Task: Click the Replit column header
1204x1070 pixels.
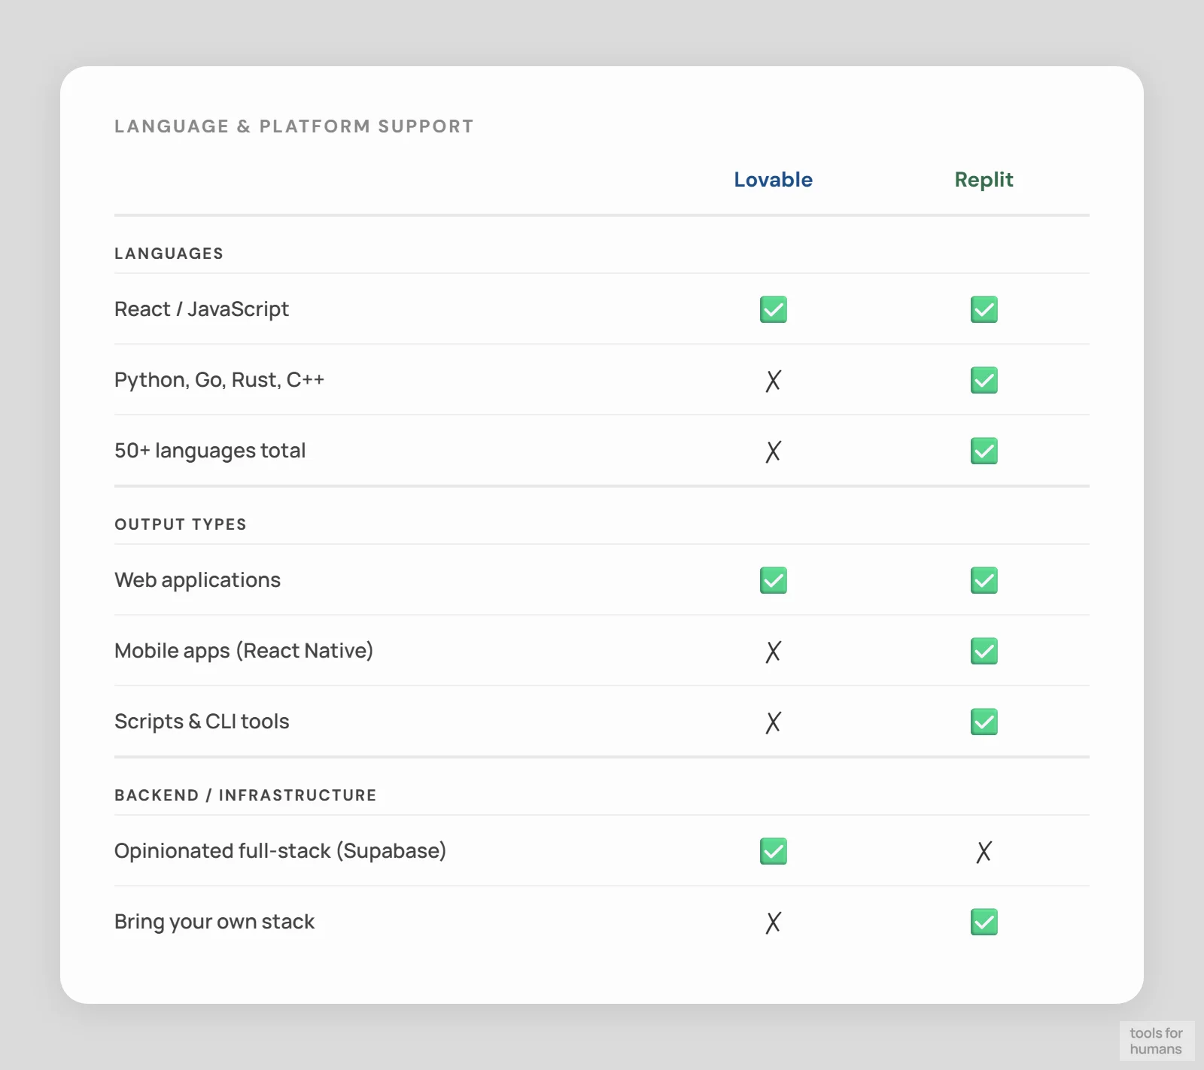Action: pyautogui.click(x=984, y=180)
